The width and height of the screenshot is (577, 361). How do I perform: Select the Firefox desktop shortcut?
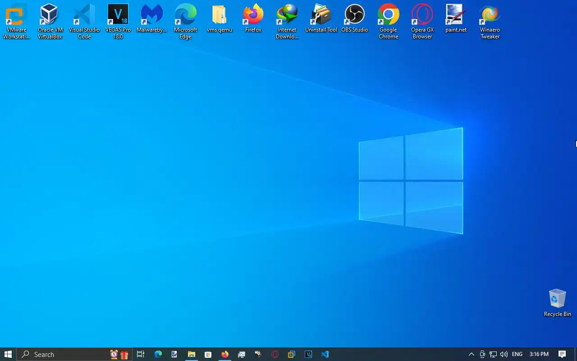(x=253, y=19)
